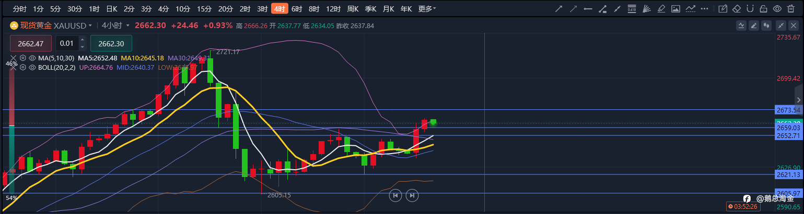Sell at 2662.47 red button

click(31, 43)
